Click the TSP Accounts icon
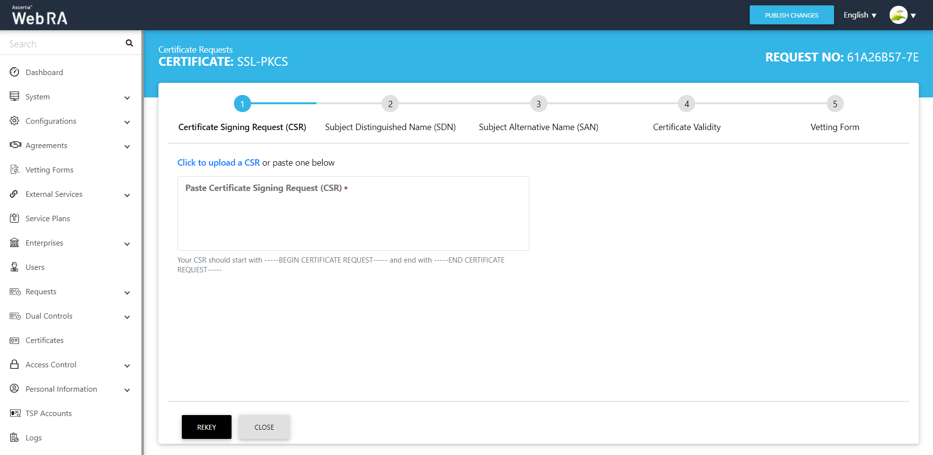Image resolution: width=933 pixels, height=455 pixels. [x=15, y=413]
